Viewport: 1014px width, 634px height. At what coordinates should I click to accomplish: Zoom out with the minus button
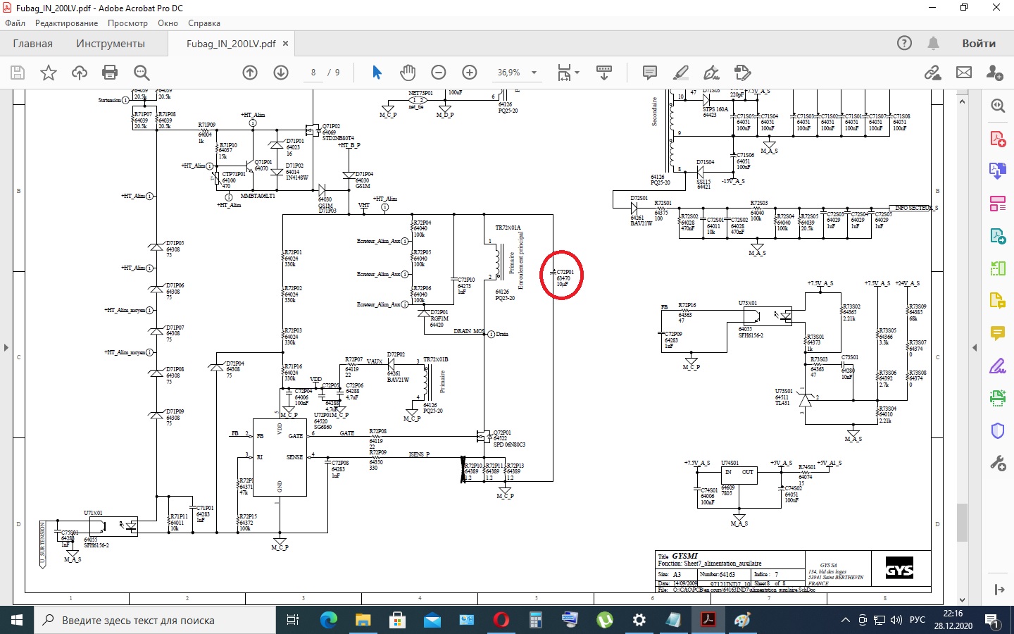tap(439, 73)
